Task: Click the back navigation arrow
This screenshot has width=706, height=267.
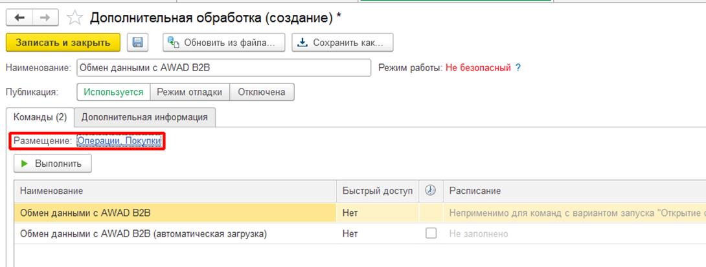Action: click(19, 17)
